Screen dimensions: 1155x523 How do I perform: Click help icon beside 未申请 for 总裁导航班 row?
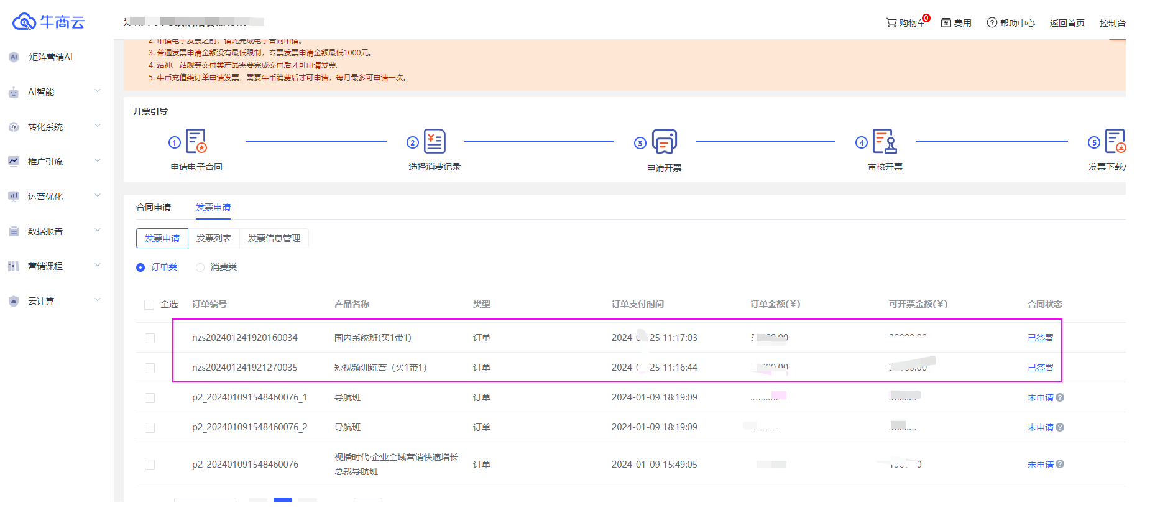tap(1060, 464)
